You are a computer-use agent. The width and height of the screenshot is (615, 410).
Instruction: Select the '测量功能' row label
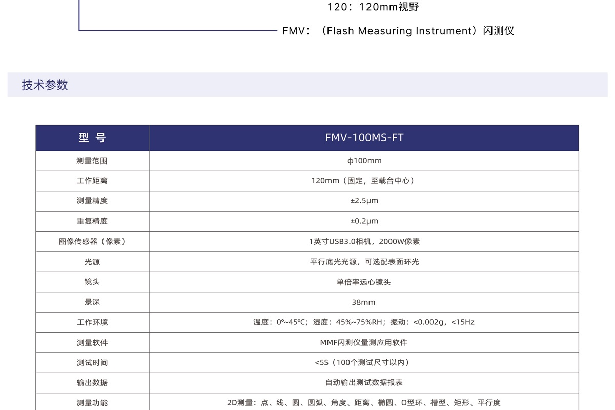92,403
